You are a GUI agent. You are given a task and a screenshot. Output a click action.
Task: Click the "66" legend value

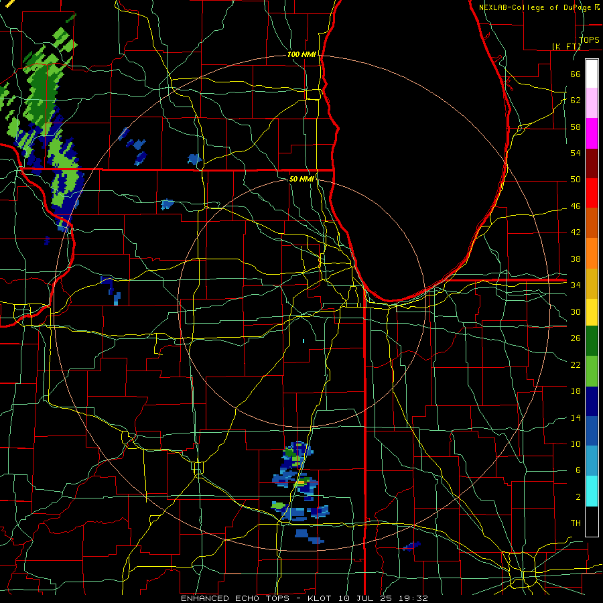(576, 74)
